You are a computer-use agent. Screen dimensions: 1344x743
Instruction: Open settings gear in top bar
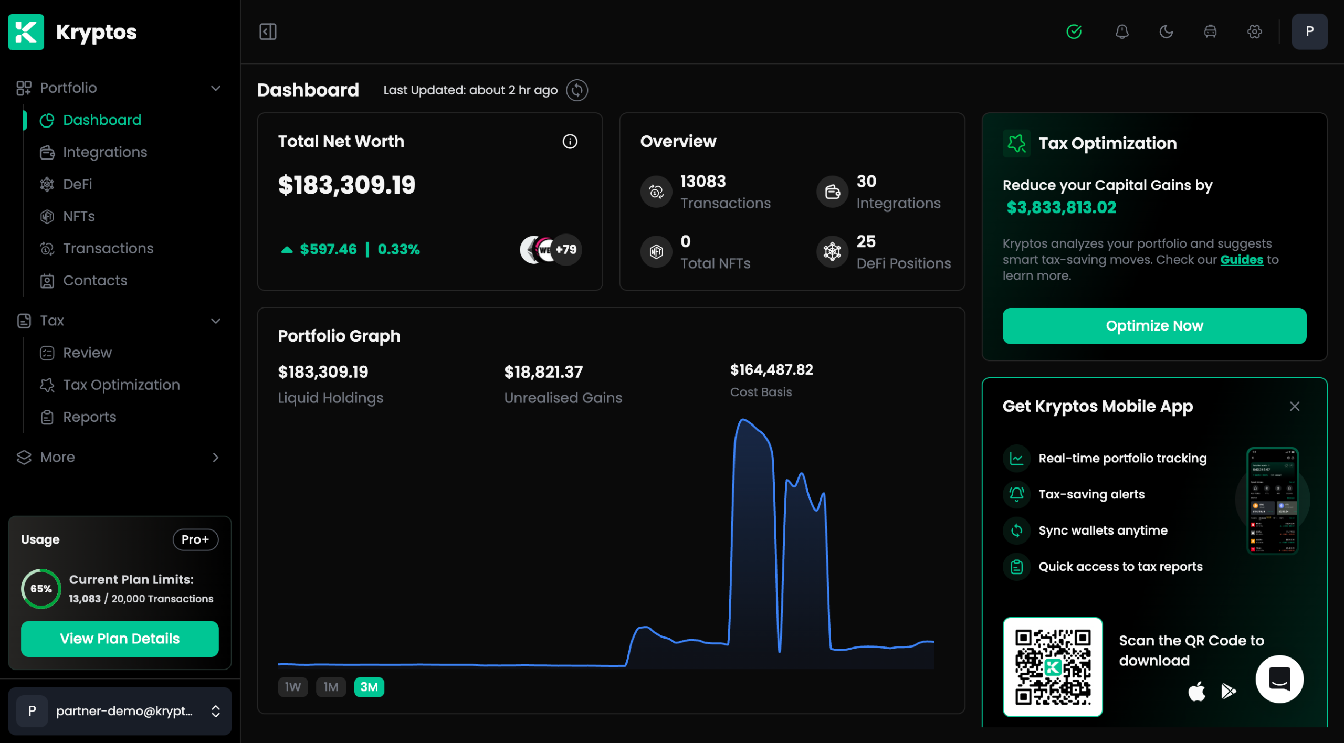coord(1254,31)
